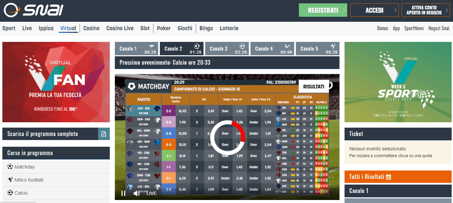Click the football icon next to Matchday
Screen dimensions: 453x203
point(10,167)
